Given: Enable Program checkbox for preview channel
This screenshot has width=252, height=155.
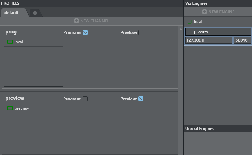Looking at the screenshot, I should 85,99.
